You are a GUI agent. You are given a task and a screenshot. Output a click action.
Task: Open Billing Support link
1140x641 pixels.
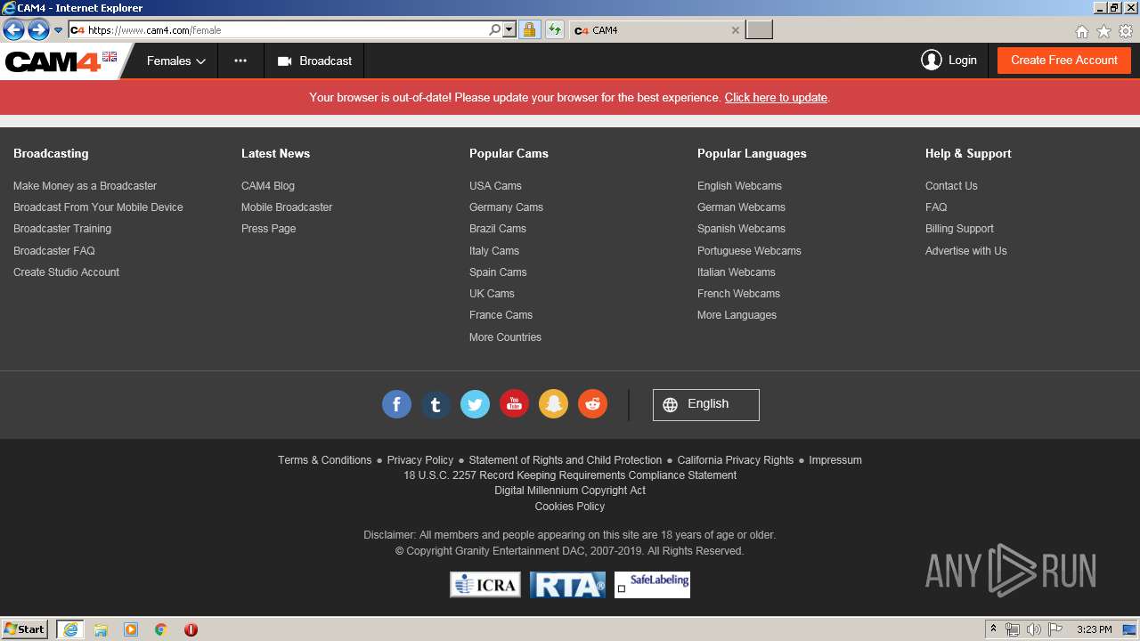click(x=959, y=229)
